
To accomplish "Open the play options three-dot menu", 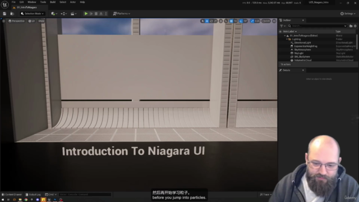I will coord(106,13).
